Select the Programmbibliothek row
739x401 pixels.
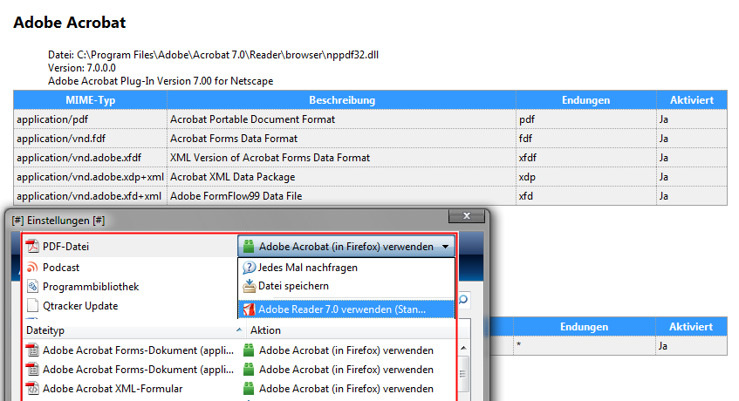130,287
